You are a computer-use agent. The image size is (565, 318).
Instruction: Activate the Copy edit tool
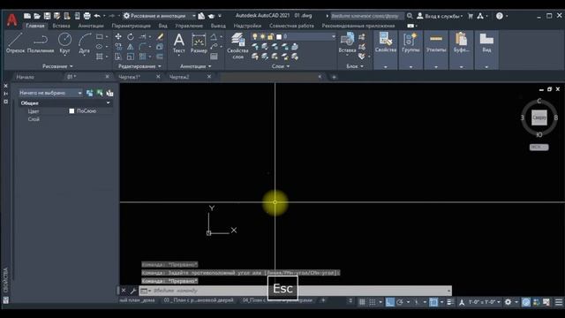click(118, 47)
